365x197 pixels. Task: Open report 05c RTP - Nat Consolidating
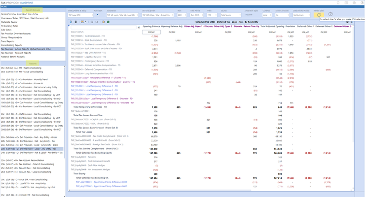pos(21,68)
